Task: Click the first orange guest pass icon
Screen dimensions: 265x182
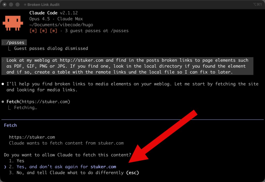Action: [33, 31]
